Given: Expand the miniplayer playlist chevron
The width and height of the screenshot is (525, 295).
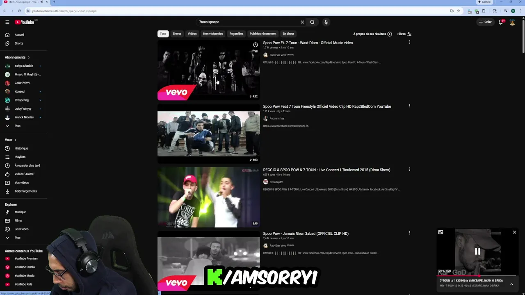Looking at the screenshot, I should point(511,284).
